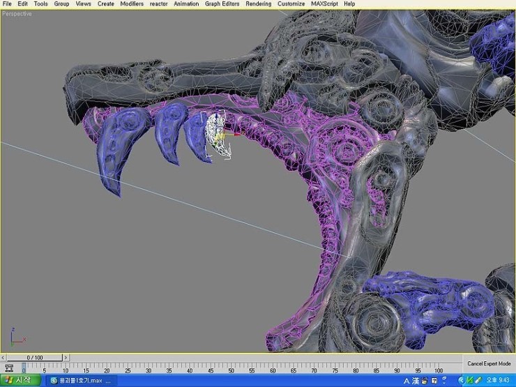The image size is (516, 387).
Task: Open the Edit menu
Action: [23, 4]
